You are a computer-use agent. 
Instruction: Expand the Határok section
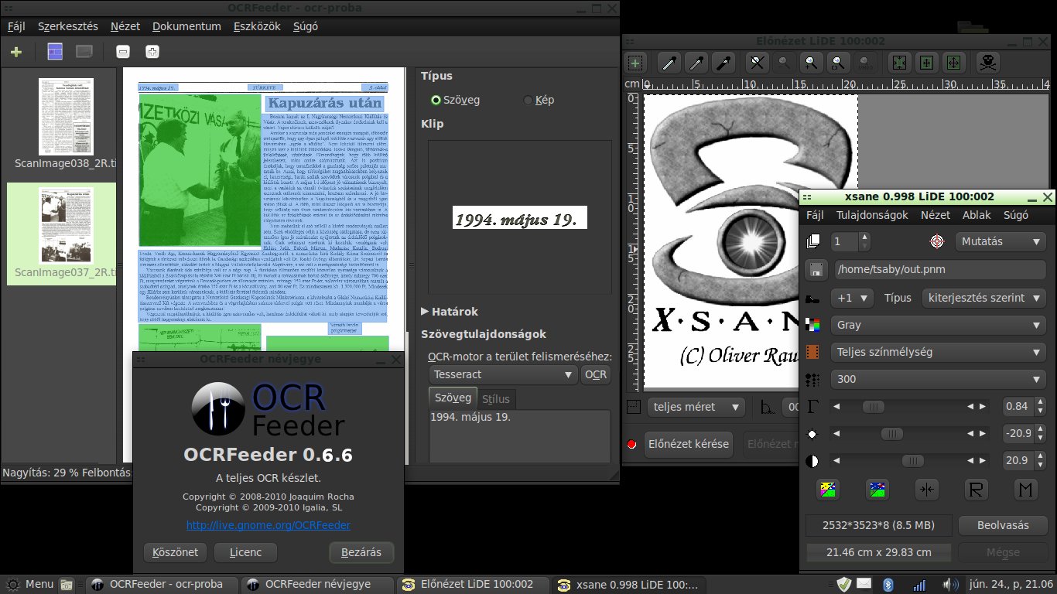(x=450, y=312)
